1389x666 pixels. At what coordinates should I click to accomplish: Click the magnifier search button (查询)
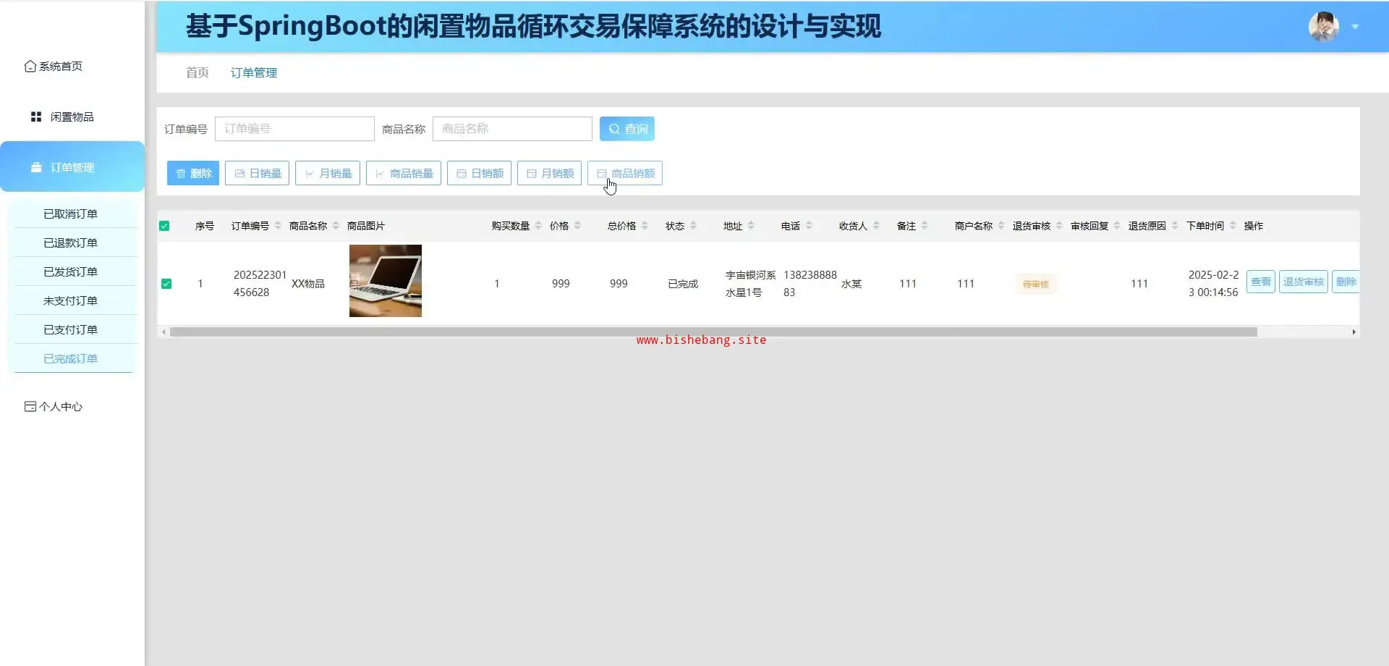627,129
